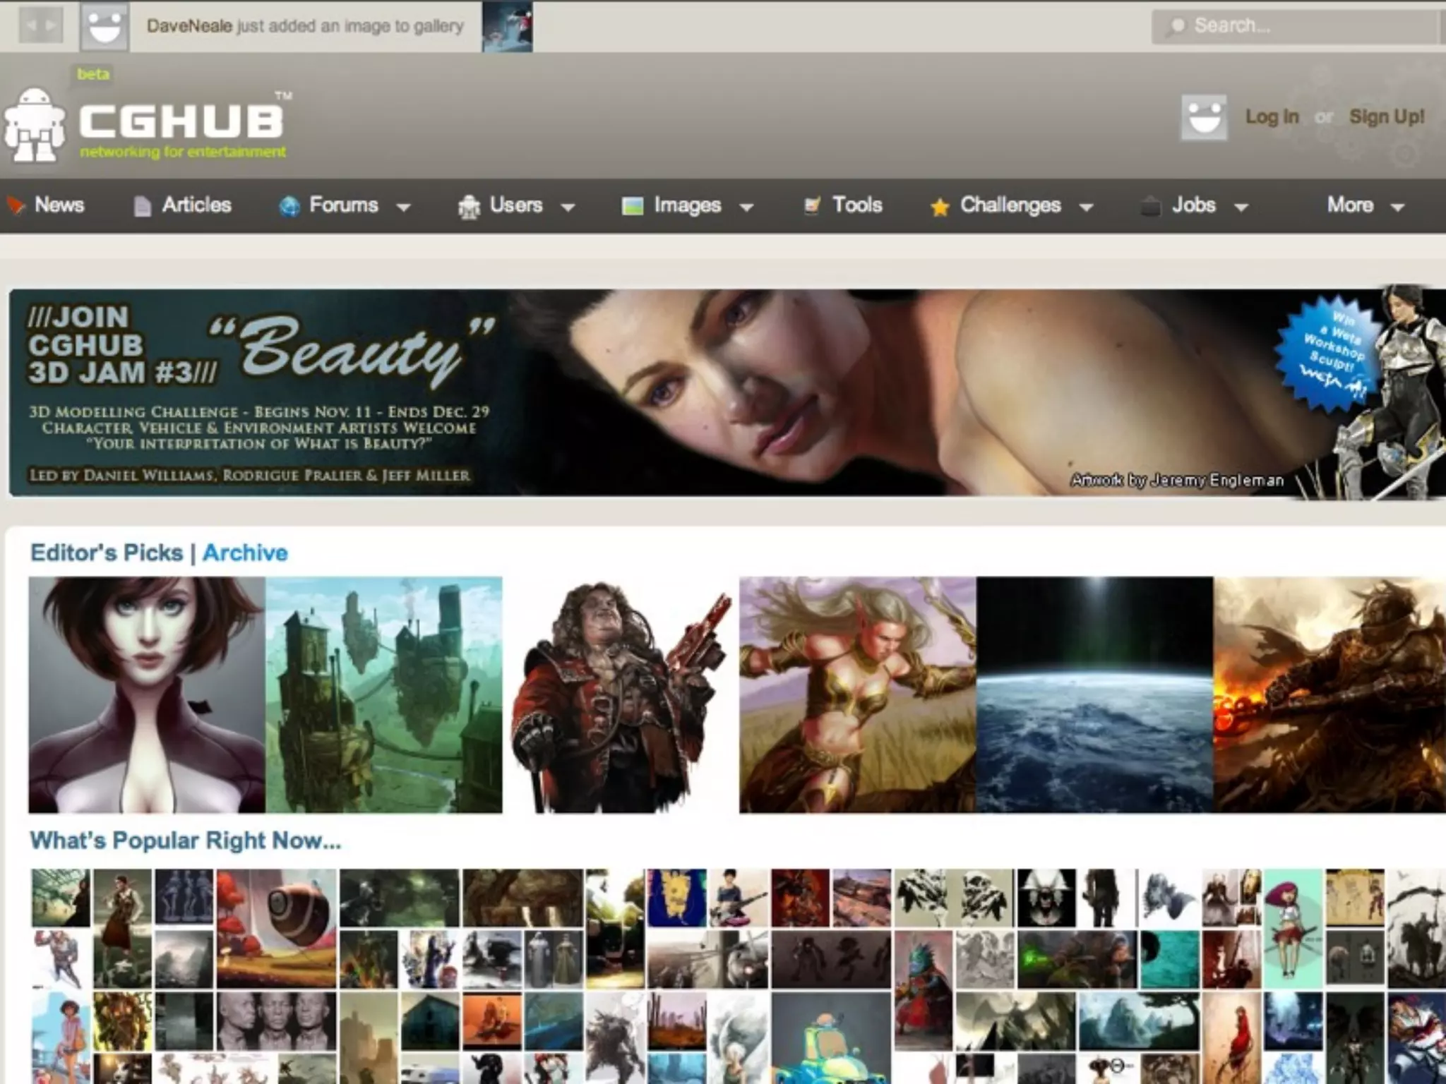
Task: Click the orange News arrow icon
Action: pos(16,205)
